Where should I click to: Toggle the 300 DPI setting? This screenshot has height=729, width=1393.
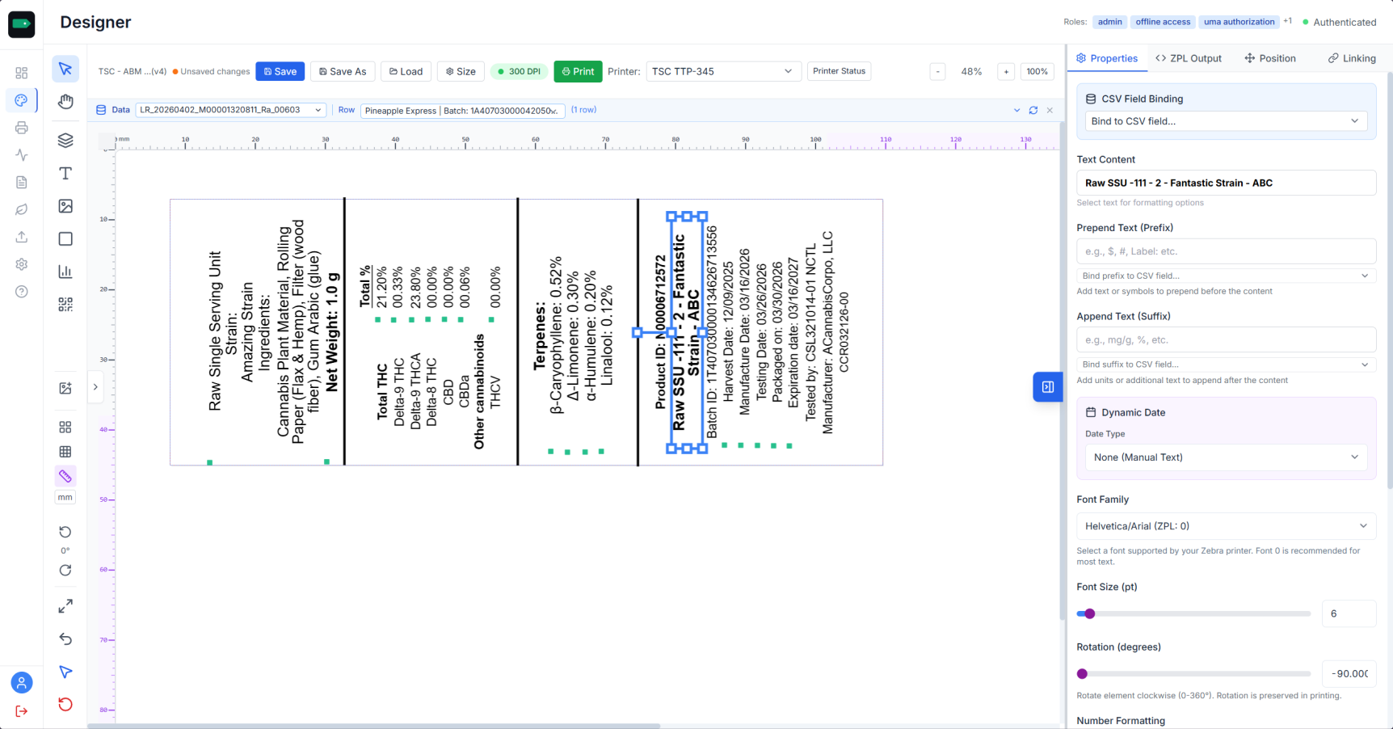(519, 72)
